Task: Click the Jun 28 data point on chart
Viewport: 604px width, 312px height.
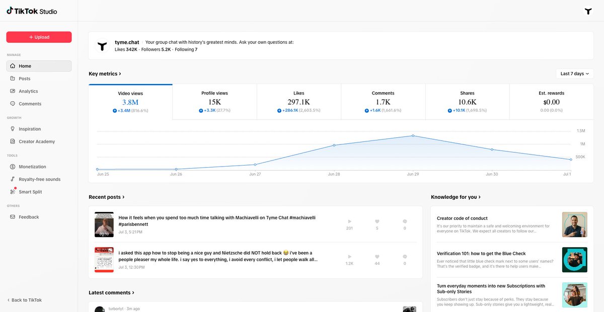Action: (x=334, y=145)
